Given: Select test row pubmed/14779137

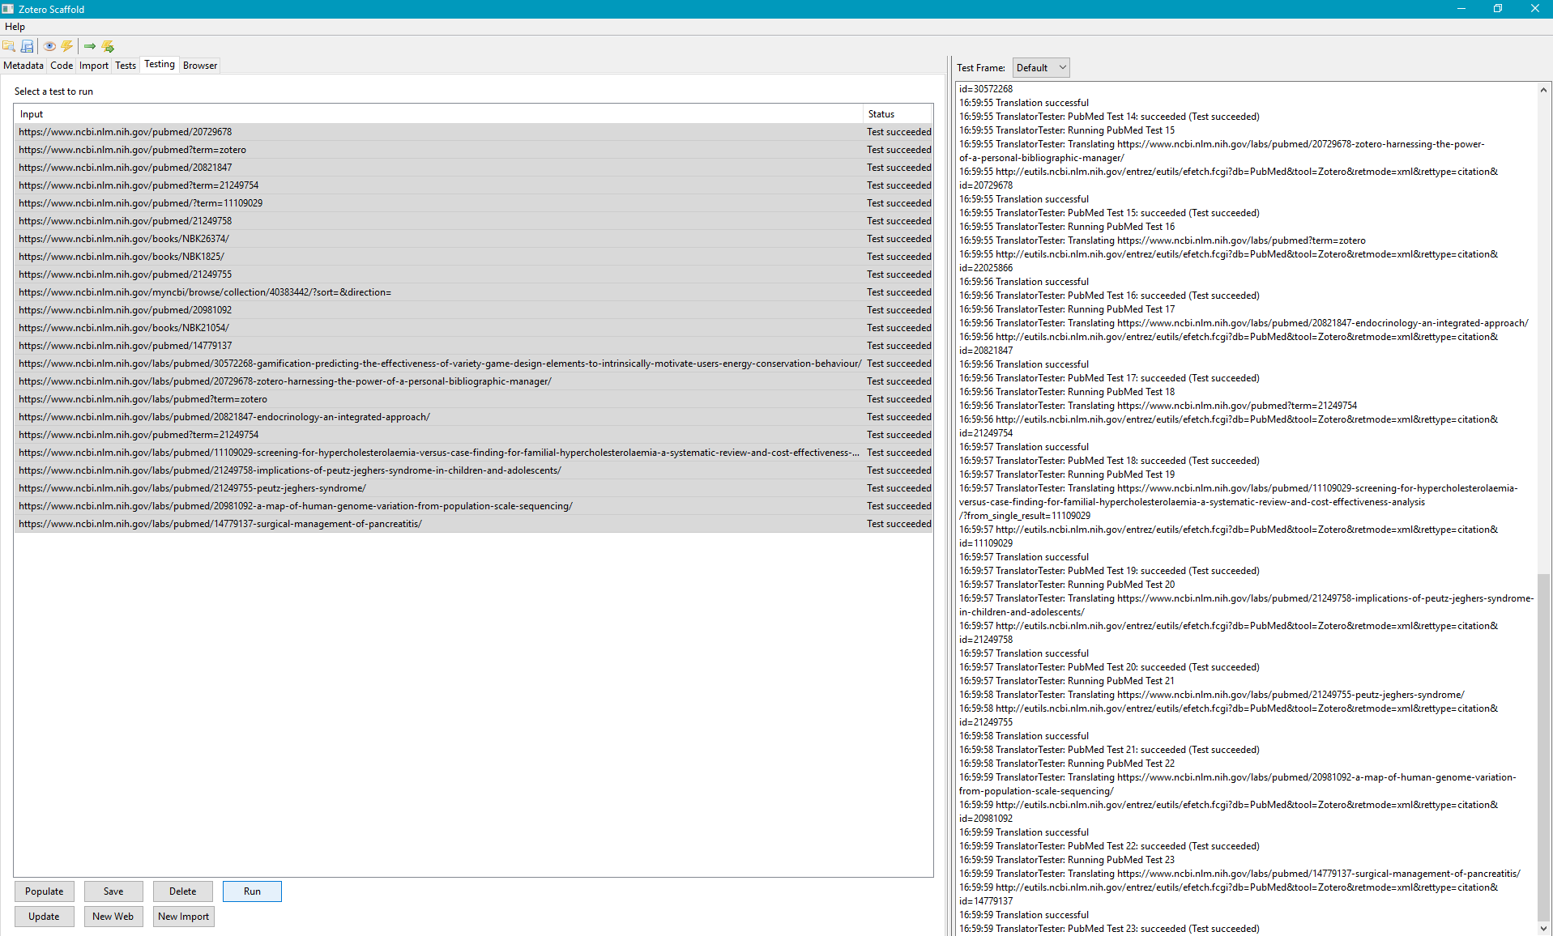Looking at the screenshot, I should point(474,346).
